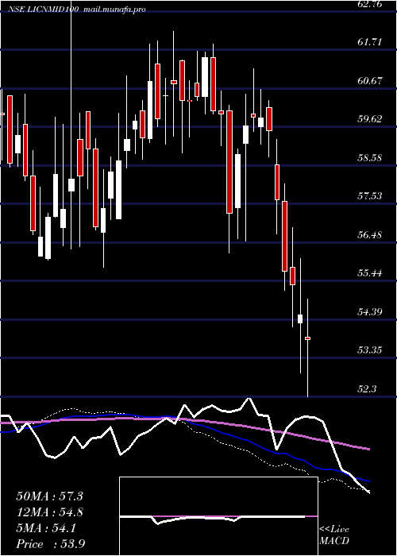The image size is (397, 556).
Task: Click the 60.67 price axis label
Action: click(370, 81)
